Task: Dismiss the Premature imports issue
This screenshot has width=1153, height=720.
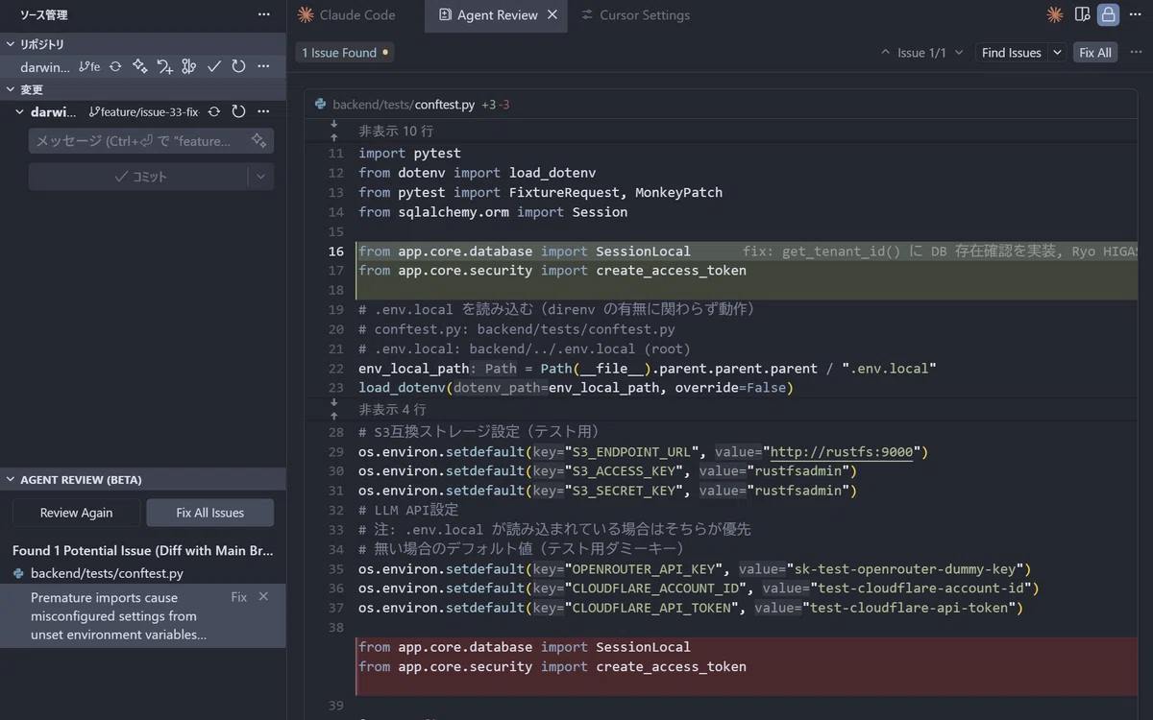Action: [263, 597]
